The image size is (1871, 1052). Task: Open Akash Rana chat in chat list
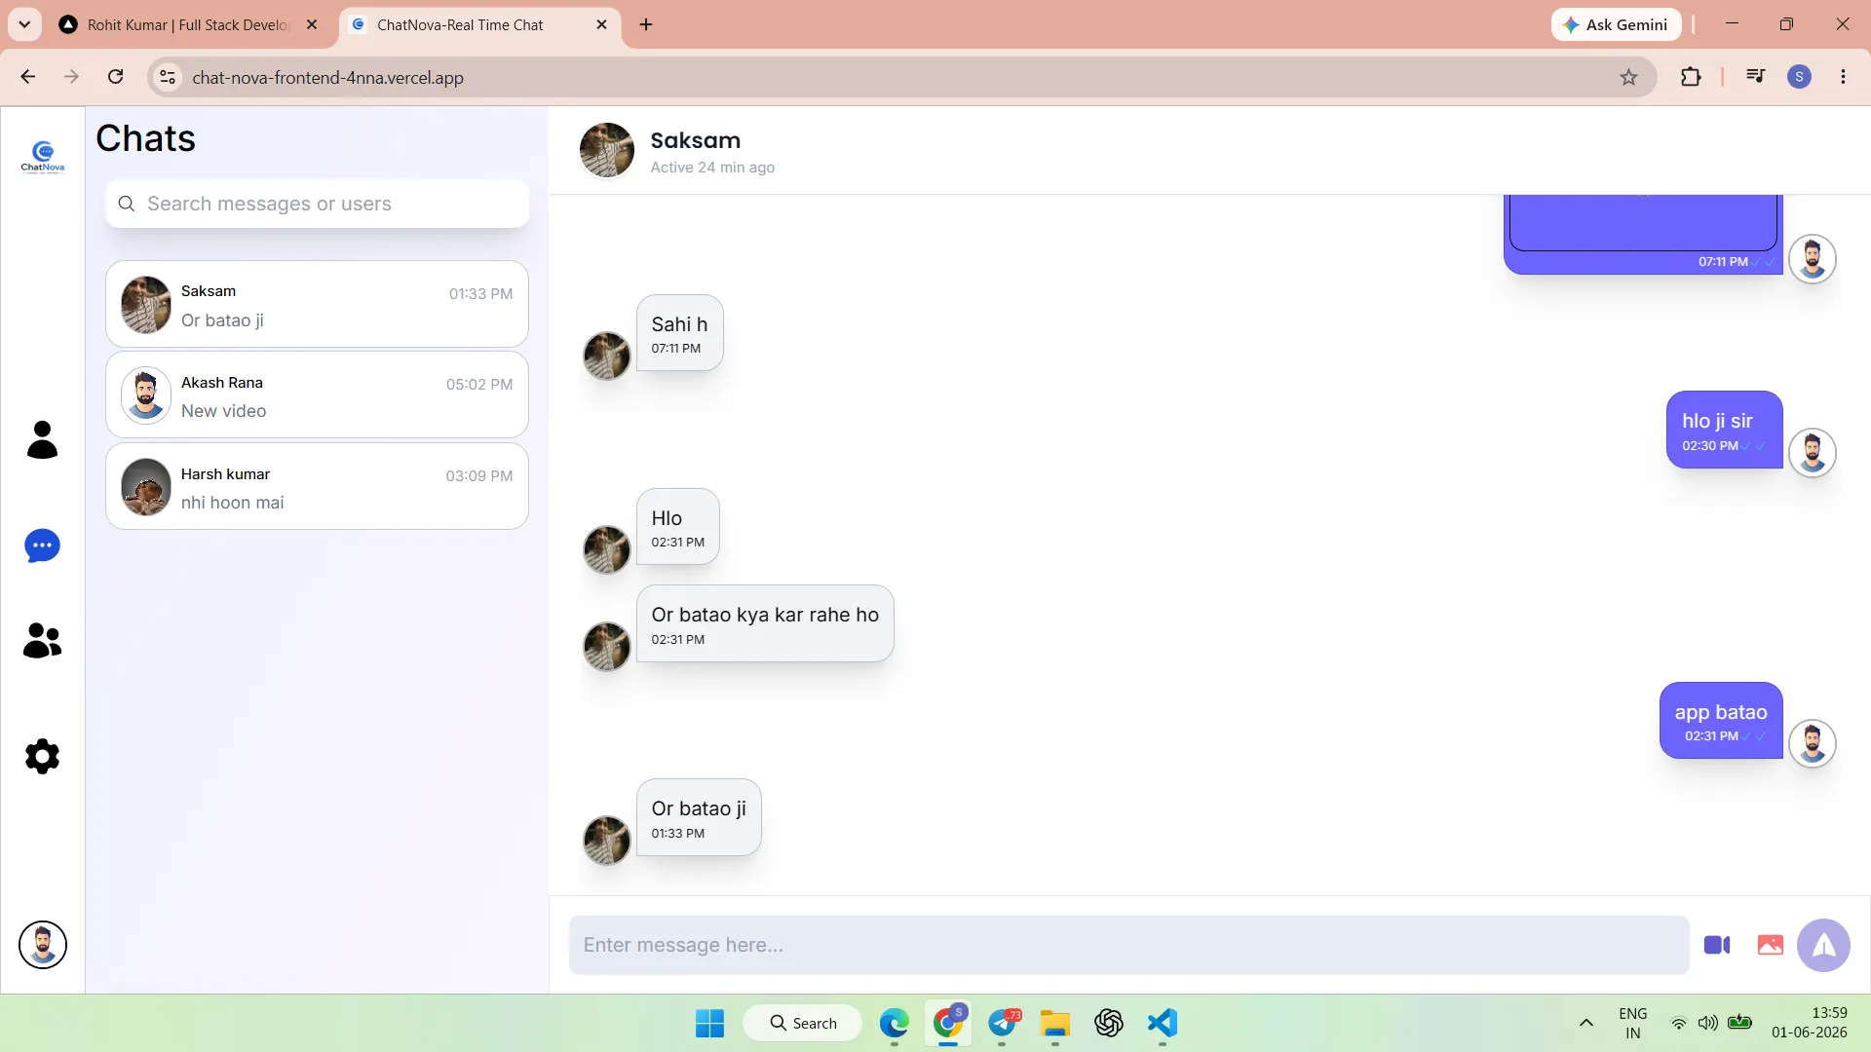(x=317, y=394)
